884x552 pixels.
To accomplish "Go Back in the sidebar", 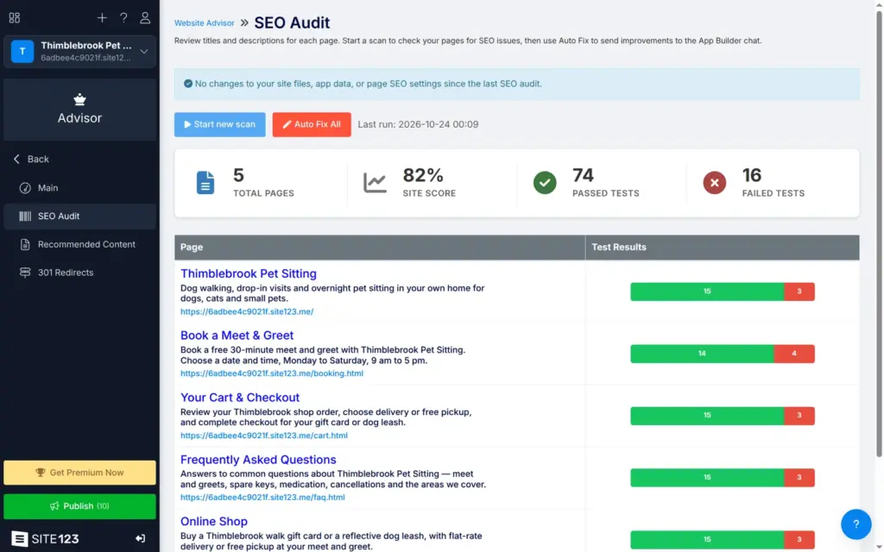I will (32, 160).
